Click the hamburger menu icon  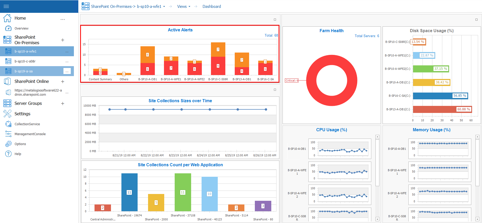[6, 6]
